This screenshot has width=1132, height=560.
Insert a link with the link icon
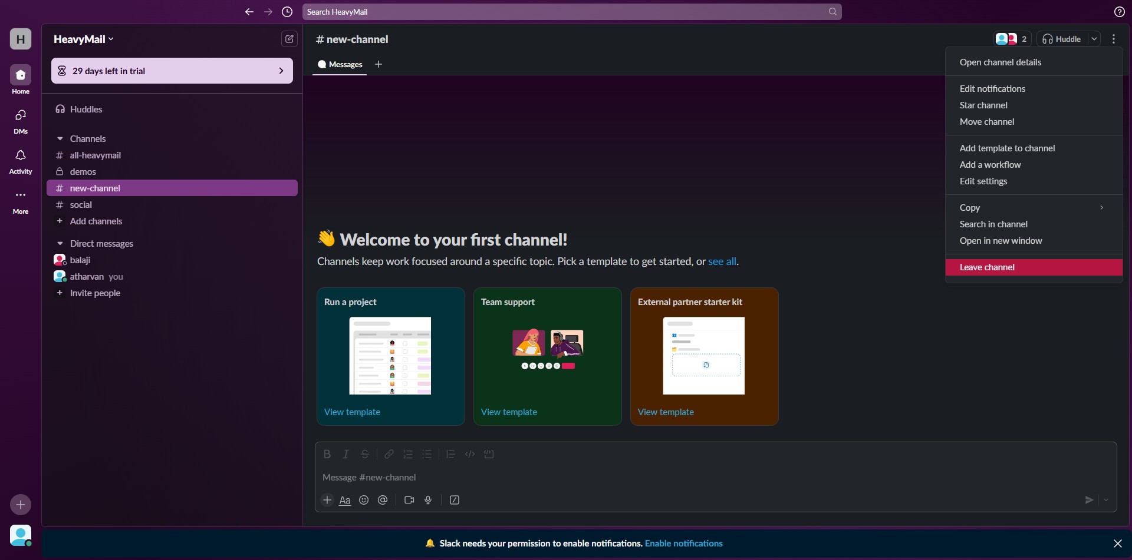[x=389, y=454]
